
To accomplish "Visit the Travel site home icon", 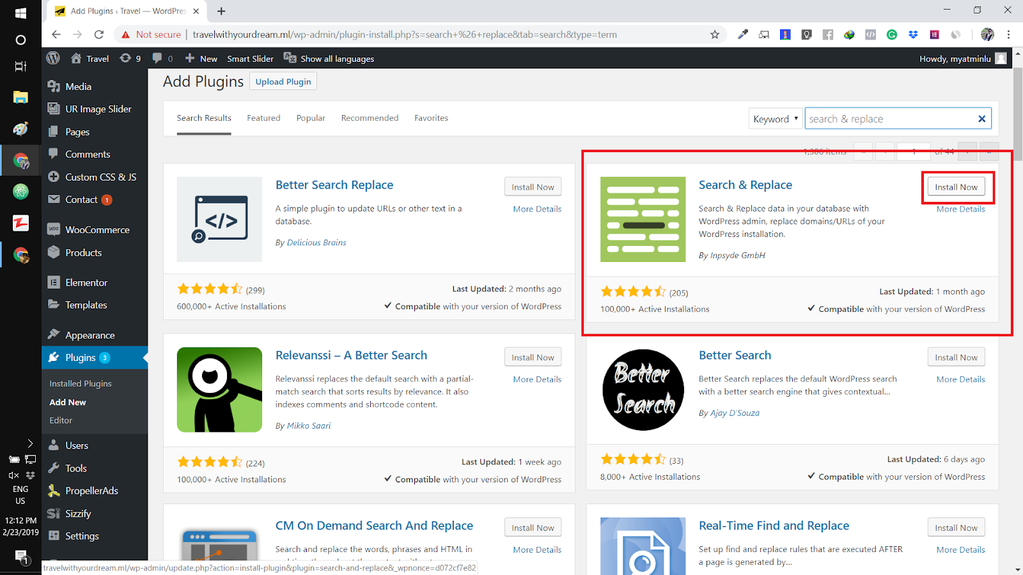I will click(x=76, y=58).
